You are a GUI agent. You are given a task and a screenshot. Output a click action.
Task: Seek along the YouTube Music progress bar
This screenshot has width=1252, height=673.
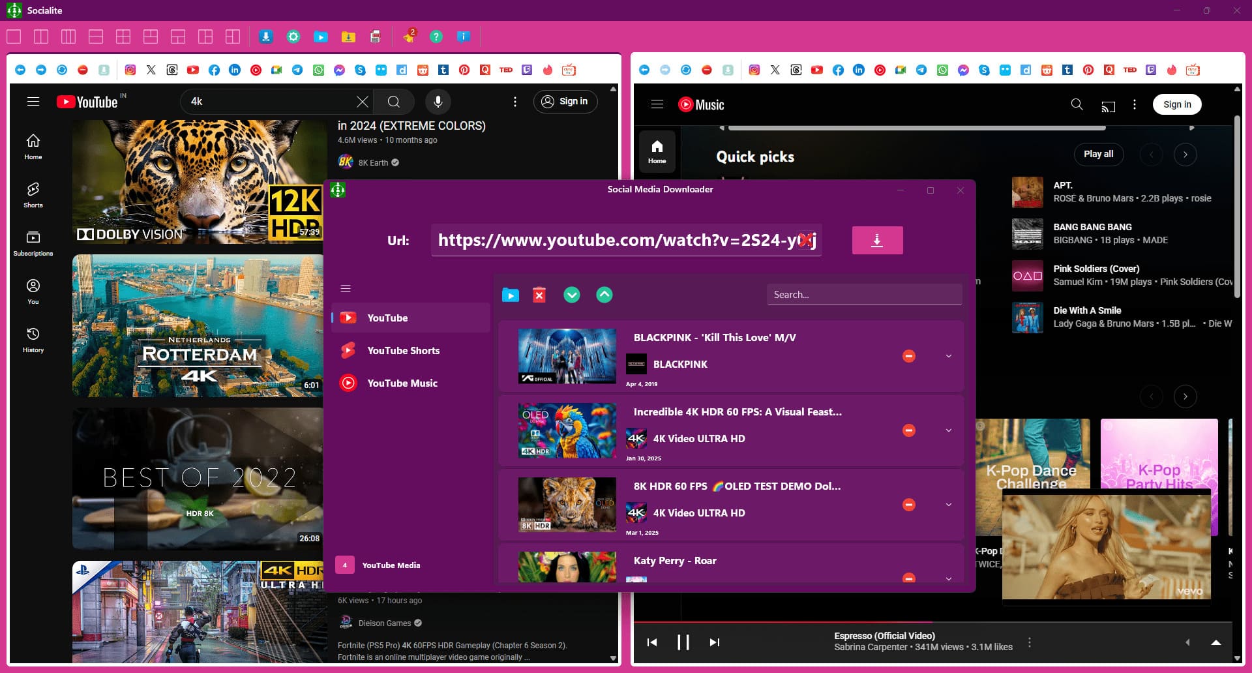tap(932, 622)
